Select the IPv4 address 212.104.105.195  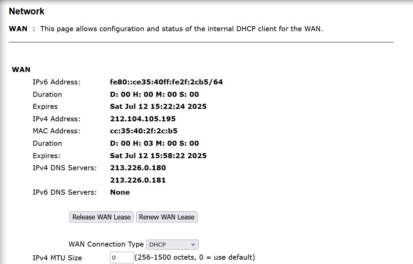[143, 119]
